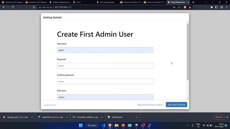Open the Brave Shields lion icon
Viewport: 230px width, 129px height.
tap(185, 7)
